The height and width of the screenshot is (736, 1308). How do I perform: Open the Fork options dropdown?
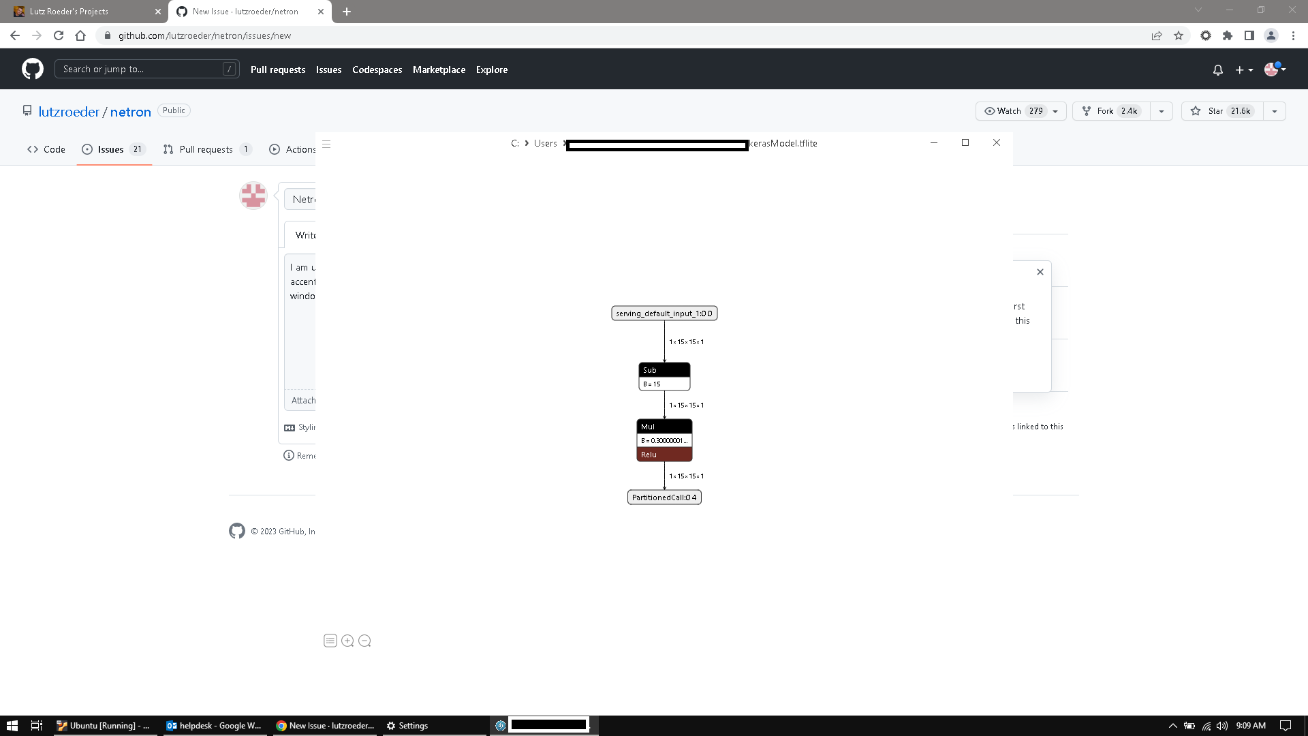coord(1162,111)
